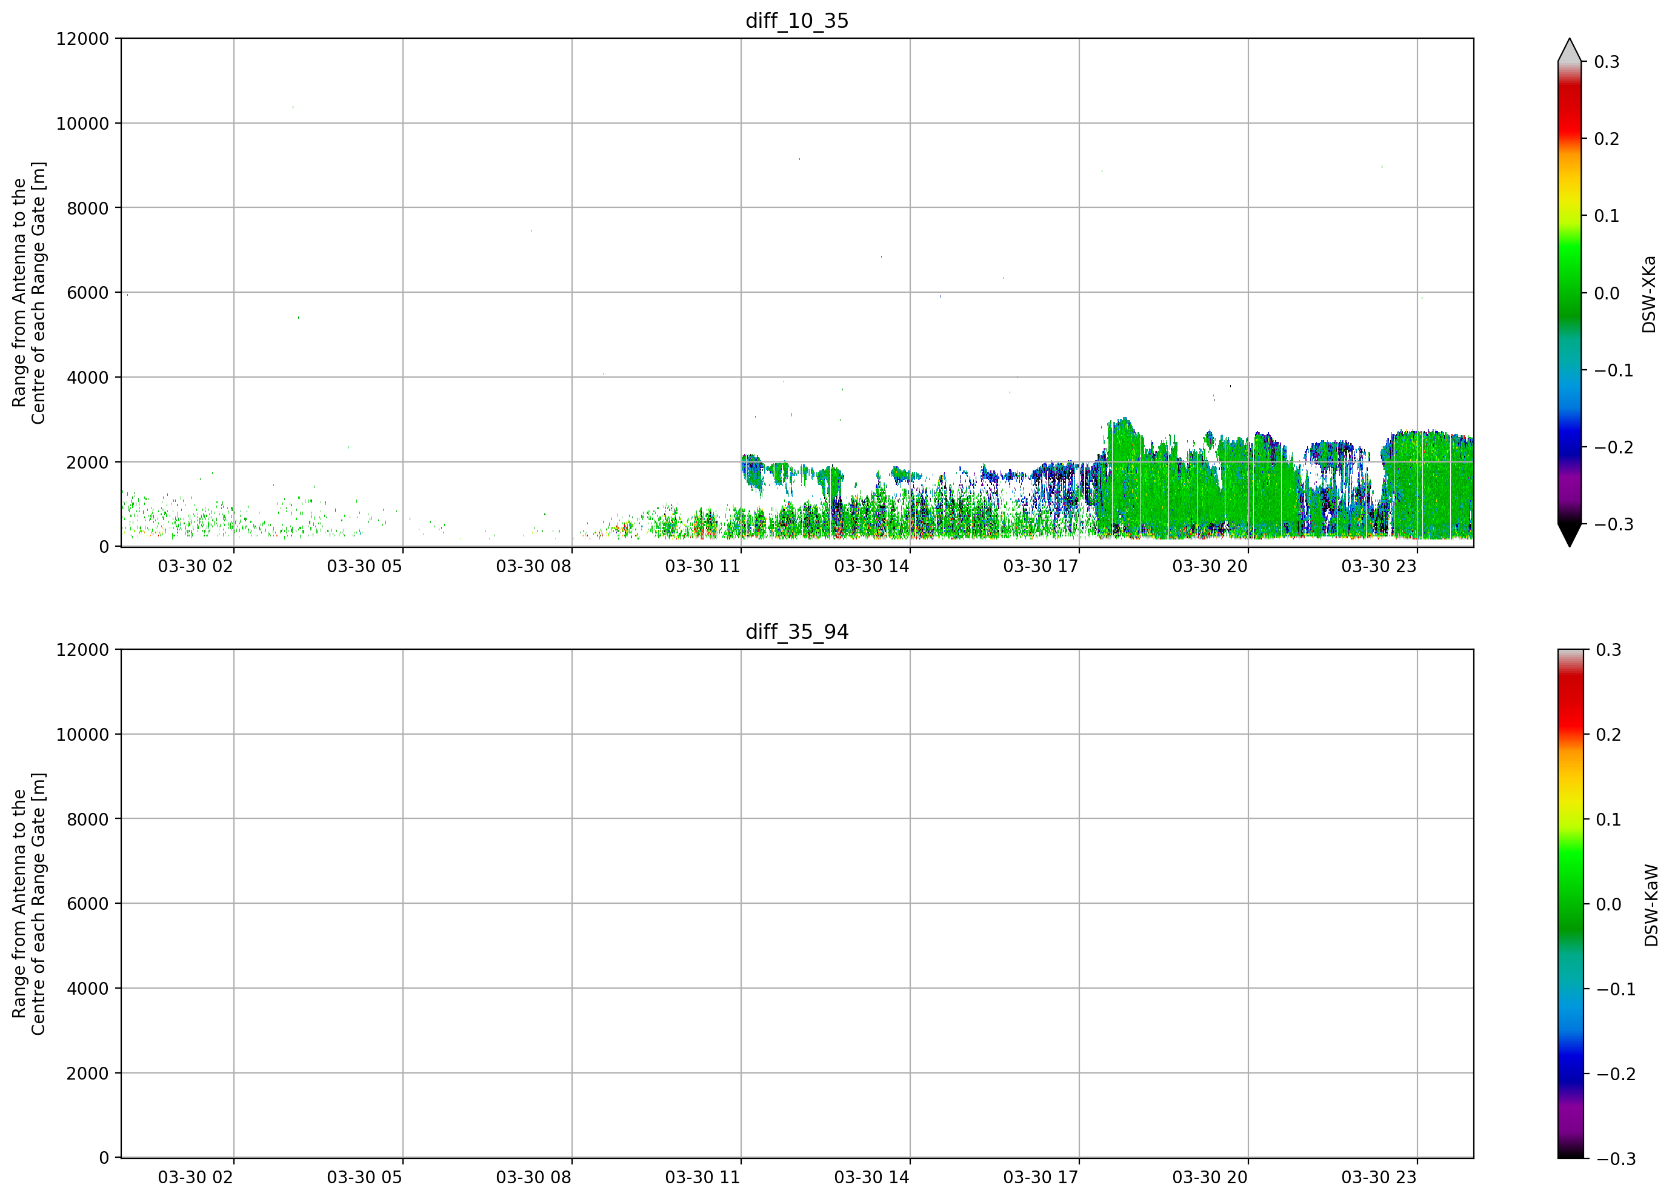Click the "diff_10_35" plot title
This screenshot has width=1672, height=1199.
(797, 21)
